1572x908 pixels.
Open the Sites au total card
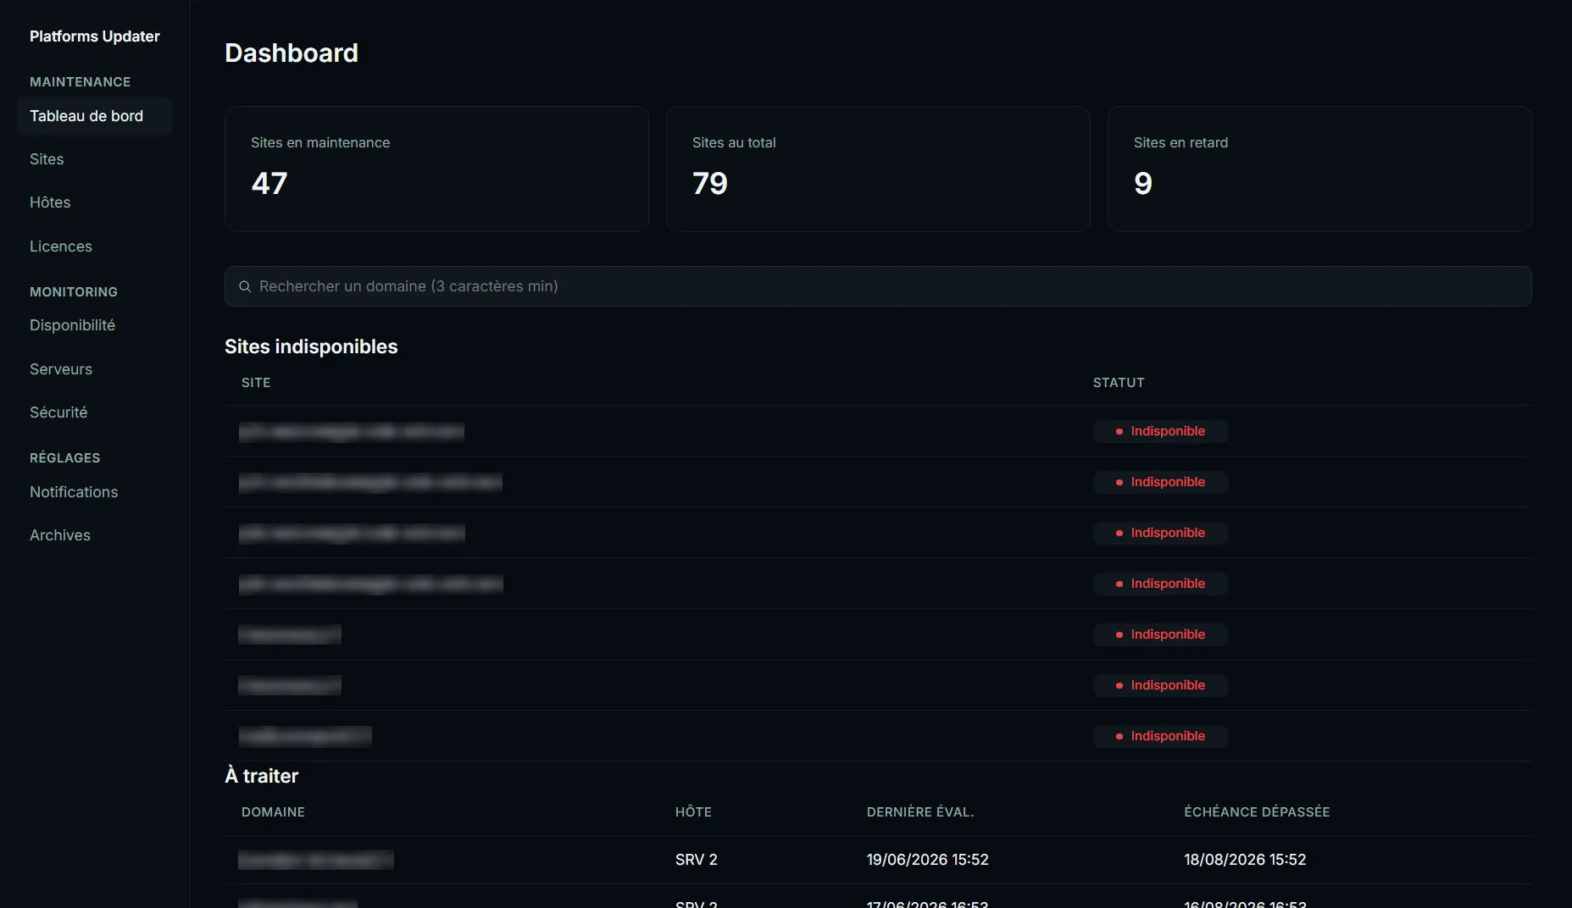click(x=878, y=169)
